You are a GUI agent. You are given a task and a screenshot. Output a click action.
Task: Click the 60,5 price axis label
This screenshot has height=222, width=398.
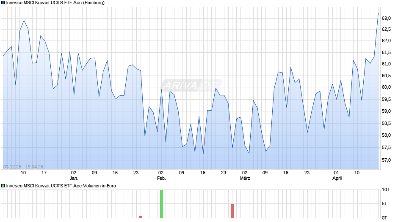(x=386, y=76)
